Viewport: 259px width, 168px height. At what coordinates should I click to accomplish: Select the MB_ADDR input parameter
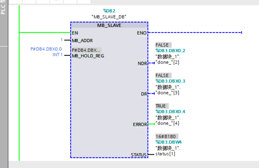(82, 41)
